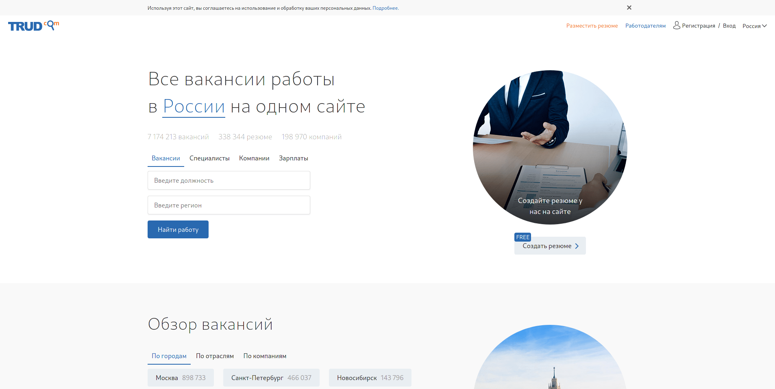The height and width of the screenshot is (389, 775).
Task: Open the Регистрация link
Action: point(698,26)
